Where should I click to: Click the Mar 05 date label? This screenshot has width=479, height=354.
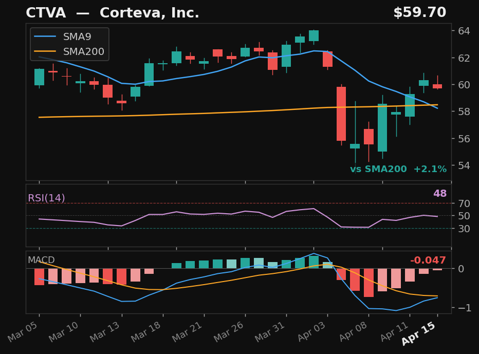click(x=23, y=332)
